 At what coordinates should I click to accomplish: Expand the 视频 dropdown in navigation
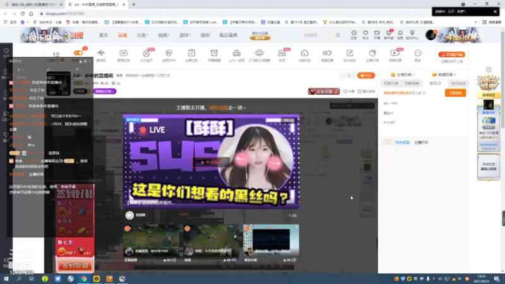163,35
